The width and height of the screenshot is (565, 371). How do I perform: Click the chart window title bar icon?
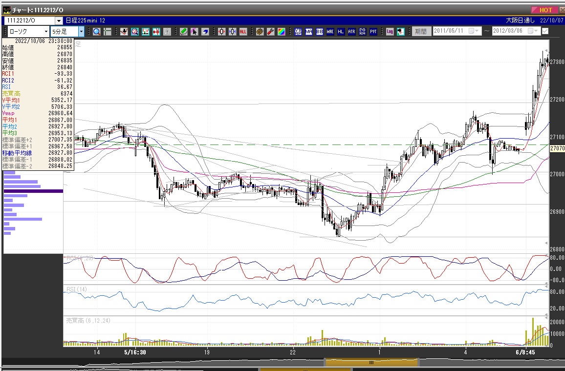coord(6,10)
